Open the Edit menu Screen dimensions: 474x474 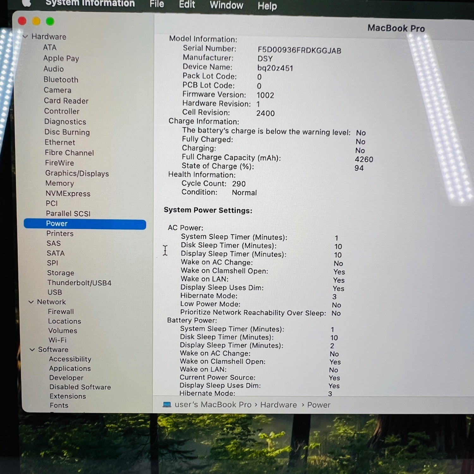(x=187, y=4)
